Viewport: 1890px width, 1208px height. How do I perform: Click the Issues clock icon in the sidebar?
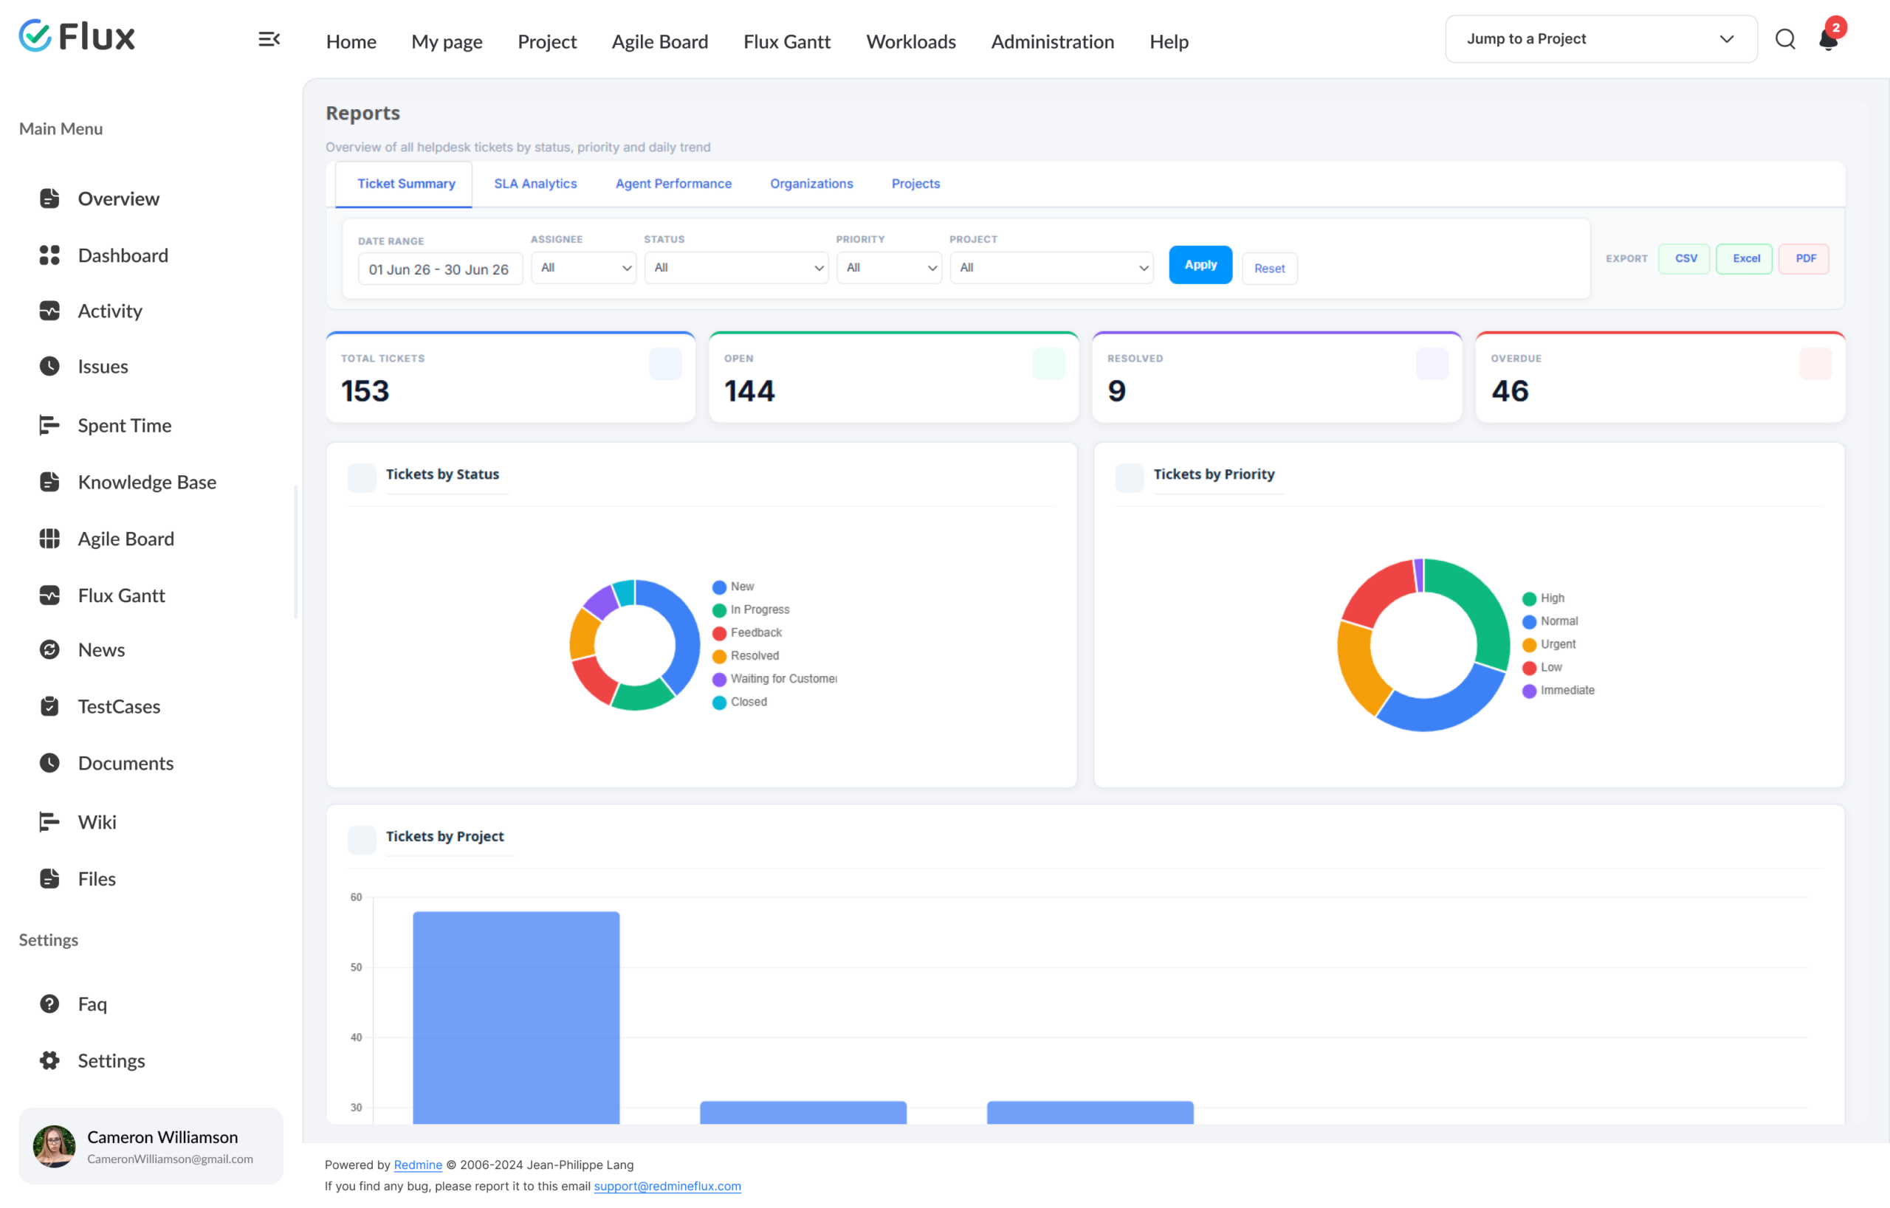(49, 366)
